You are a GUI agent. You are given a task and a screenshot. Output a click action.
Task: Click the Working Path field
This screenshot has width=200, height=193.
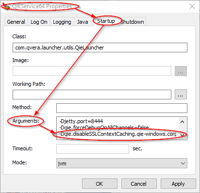coord(92,95)
